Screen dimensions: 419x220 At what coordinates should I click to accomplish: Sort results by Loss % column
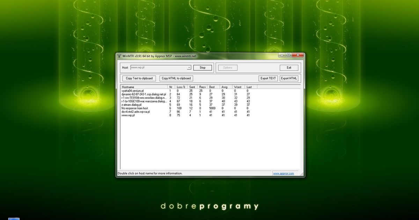pos(180,87)
